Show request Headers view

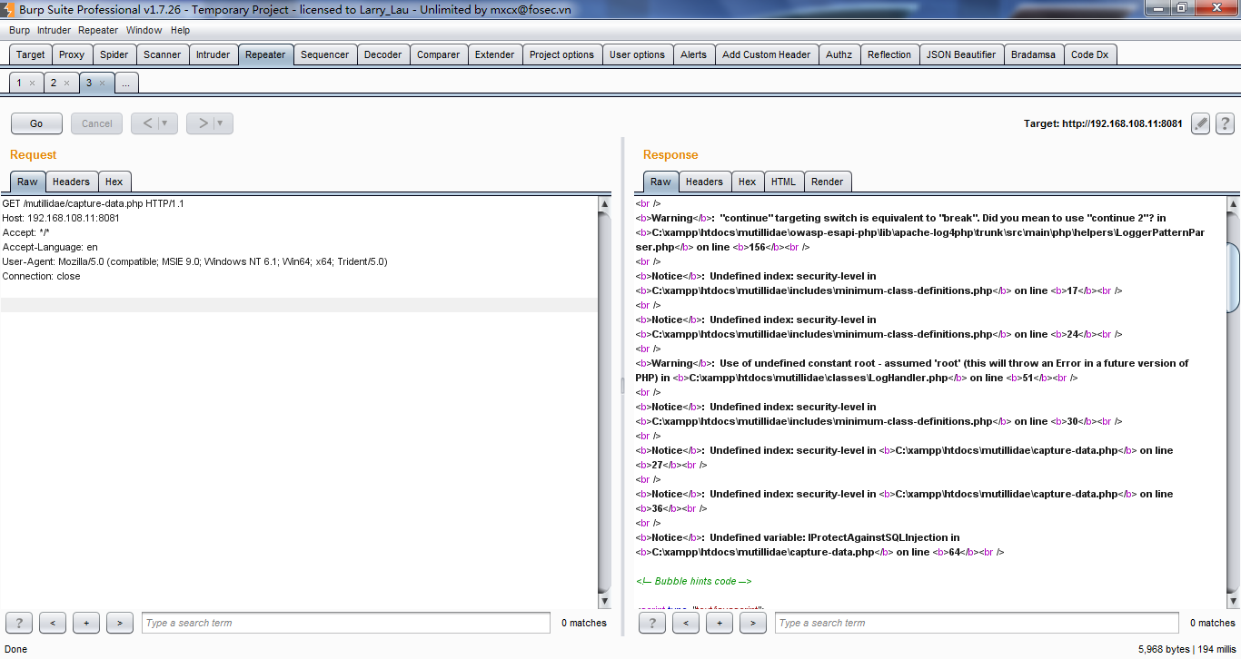71,182
